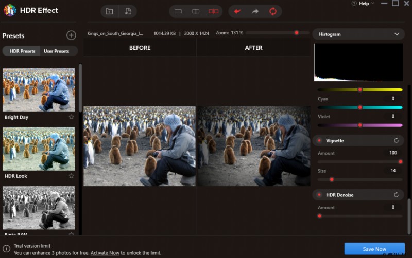Image resolution: width=412 pixels, height=258 pixels.
Task: Select the split-screen compare view icon
Action: pyautogui.click(x=196, y=11)
